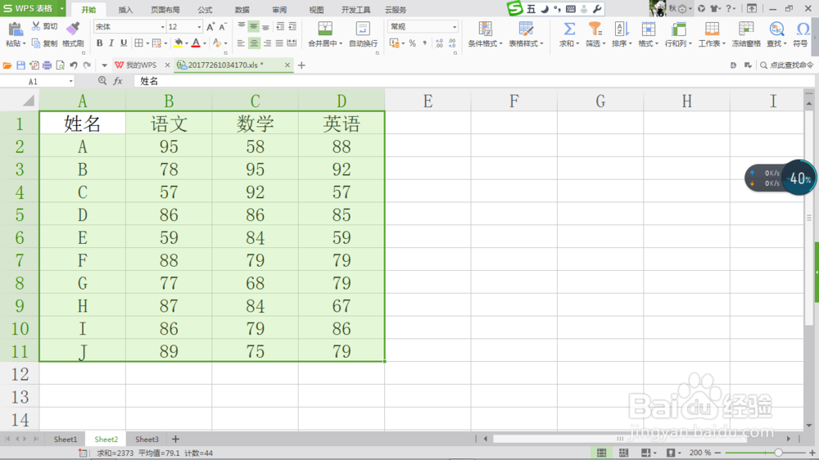Toggle middle vertical alignment
The image size is (819, 460).
pos(253,26)
